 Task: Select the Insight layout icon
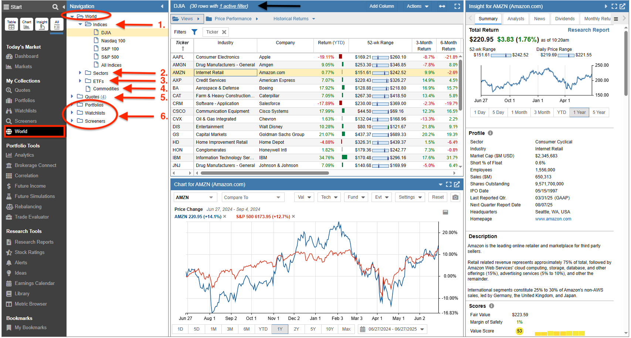[42, 24]
